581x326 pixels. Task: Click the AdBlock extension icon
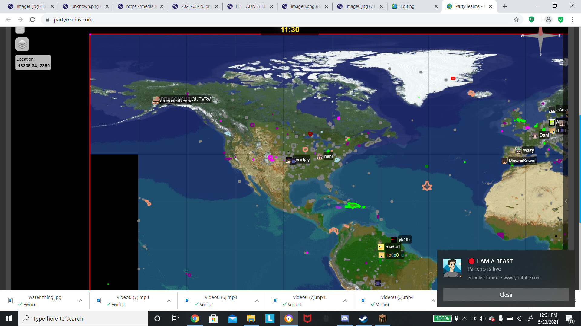coord(532,19)
